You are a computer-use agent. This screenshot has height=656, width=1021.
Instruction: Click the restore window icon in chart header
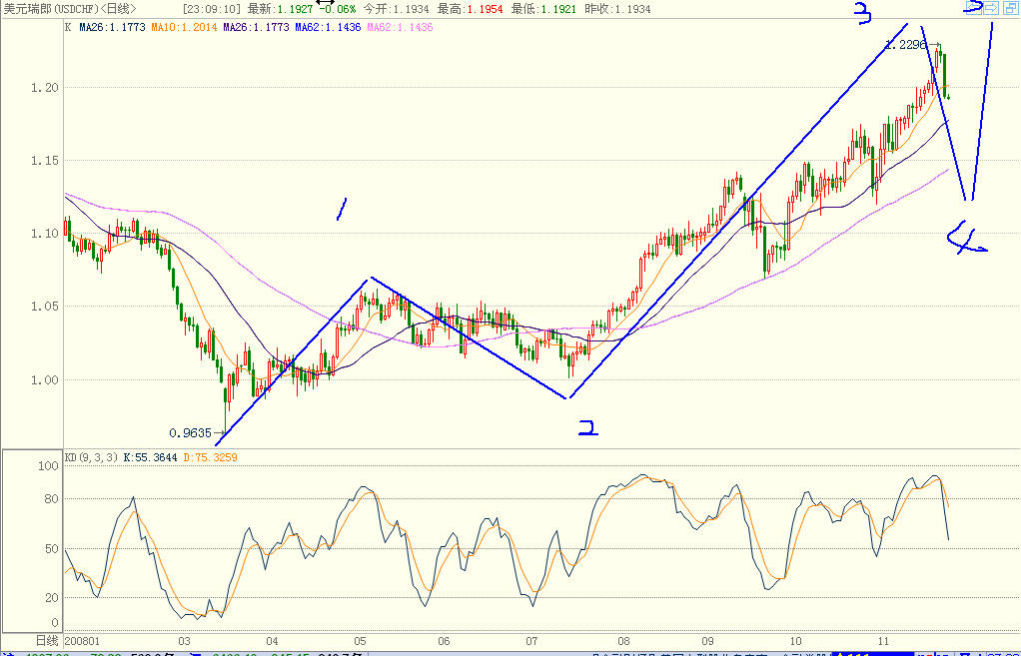[x=1010, y=8]
